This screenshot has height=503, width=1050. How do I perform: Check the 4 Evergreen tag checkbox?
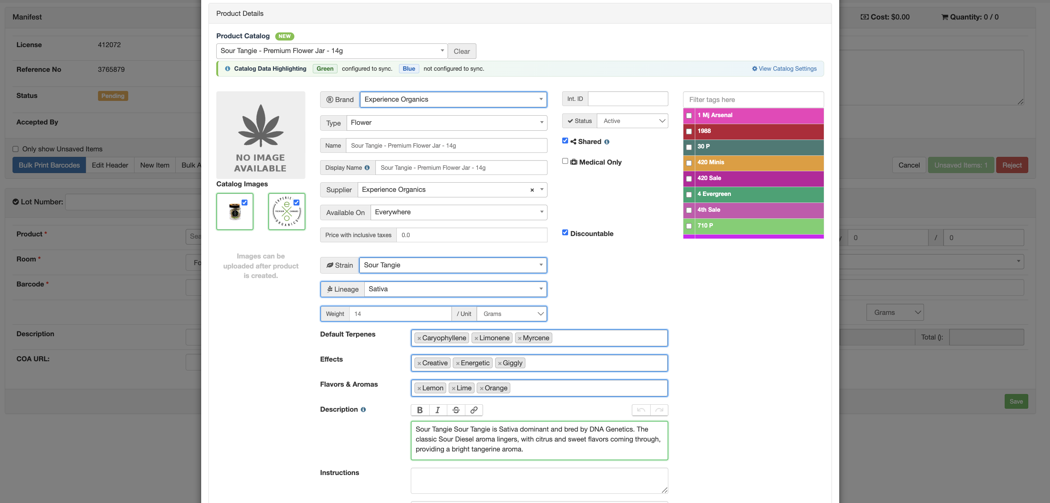689,195
